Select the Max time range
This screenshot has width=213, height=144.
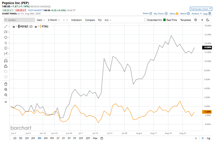[95, 138]
